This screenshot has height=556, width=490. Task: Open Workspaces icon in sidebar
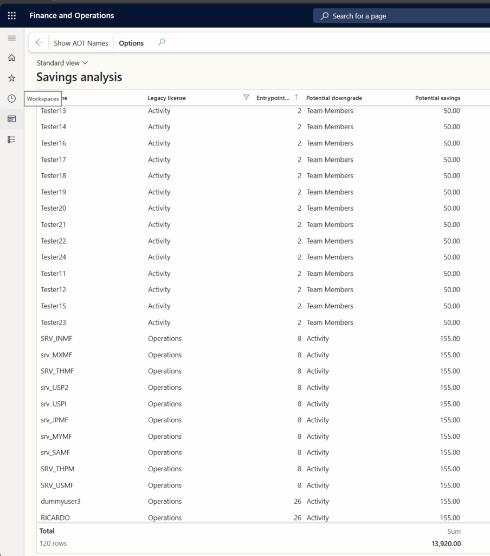tap(11, 119)
